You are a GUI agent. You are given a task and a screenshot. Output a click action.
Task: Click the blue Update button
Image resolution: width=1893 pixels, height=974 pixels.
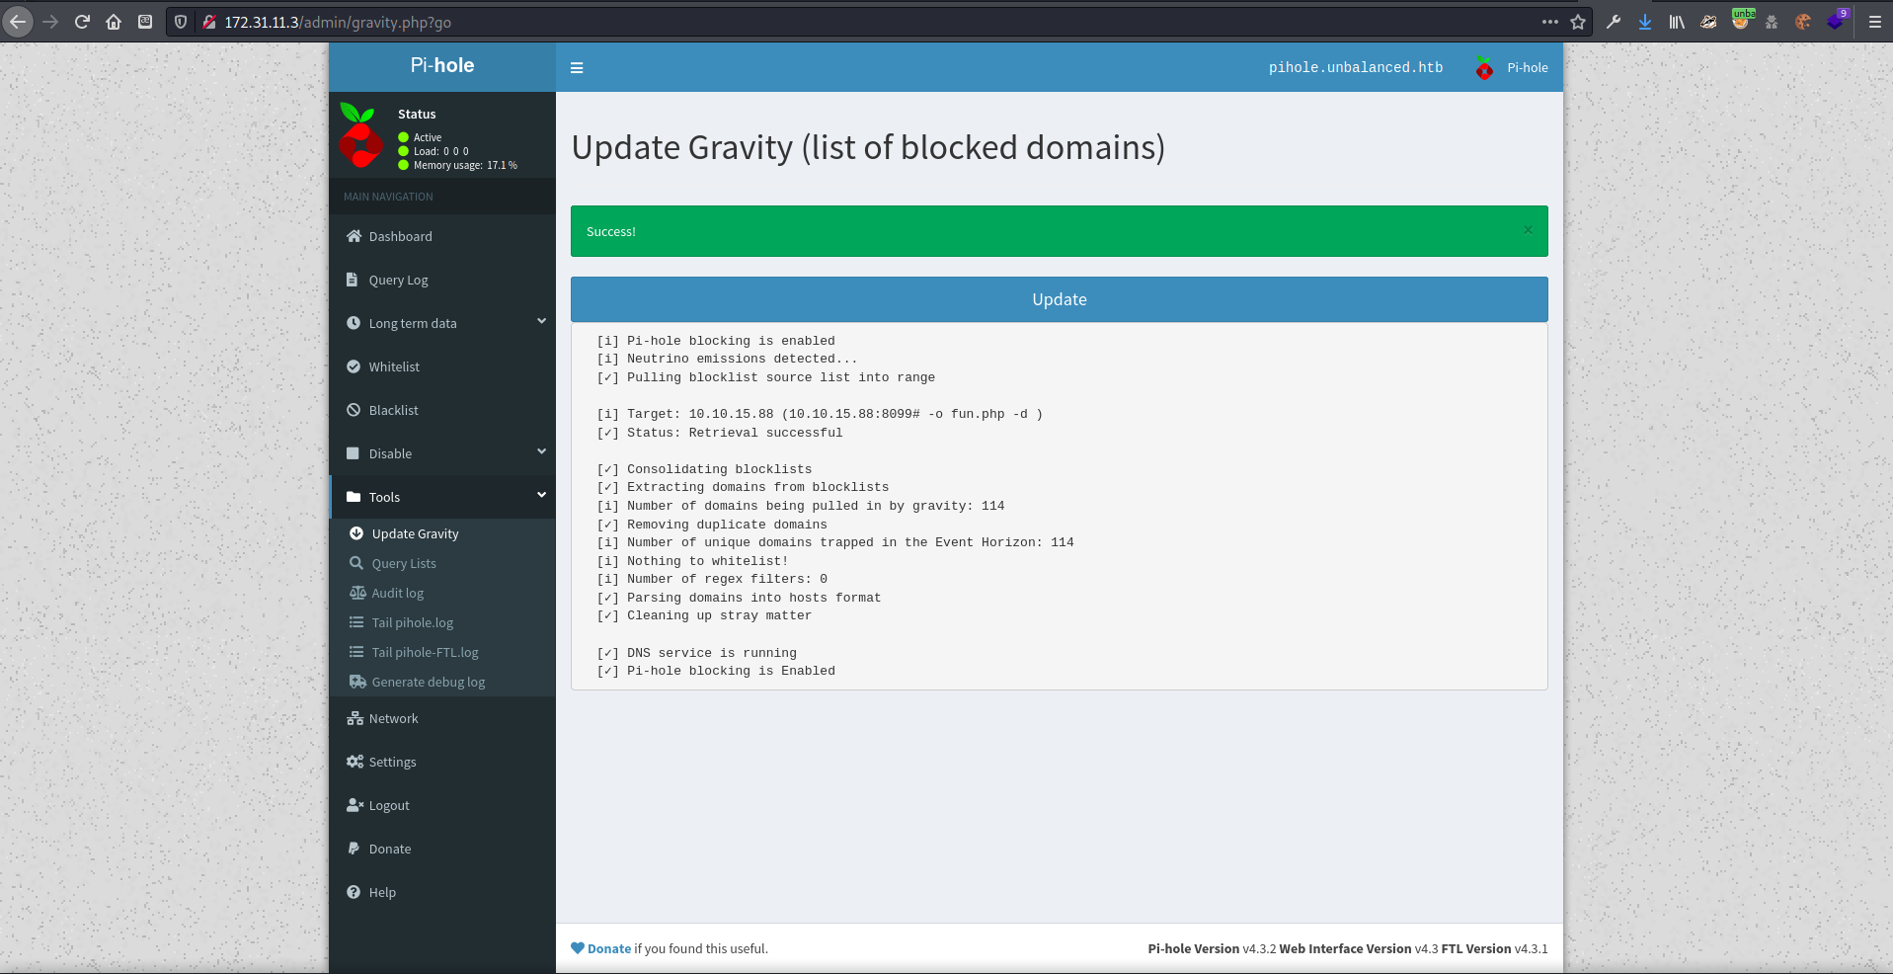click(x=1059, y=299)
